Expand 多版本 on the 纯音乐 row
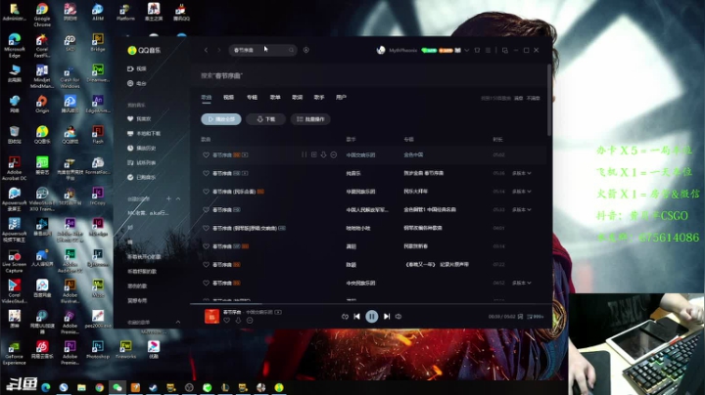705x395 pixels. (522, 173)
